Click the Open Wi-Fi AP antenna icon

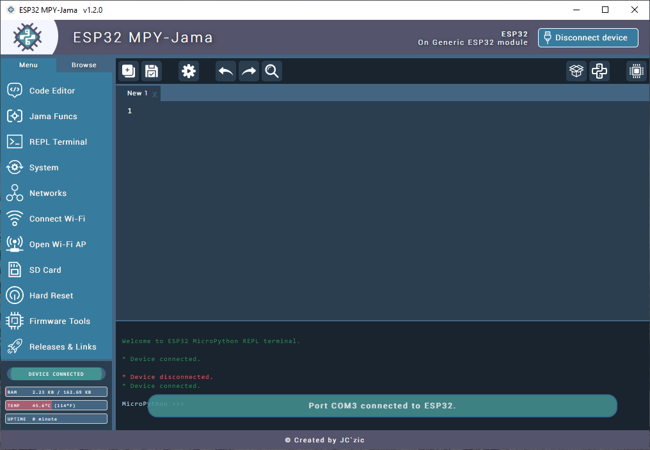(15, 245)
